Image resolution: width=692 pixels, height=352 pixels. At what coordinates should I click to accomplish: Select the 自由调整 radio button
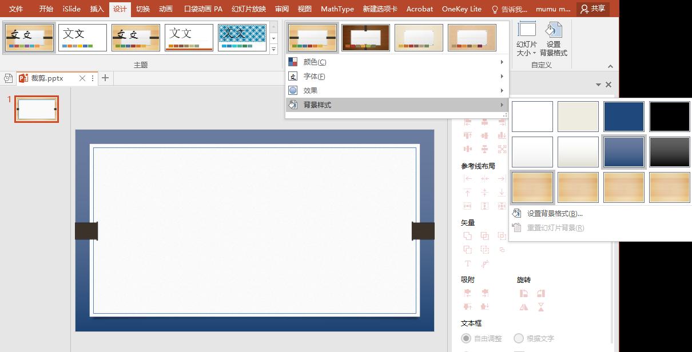point(466,338)
